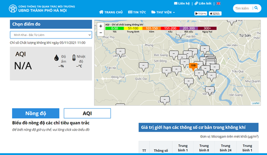
Task: Open the Thư viện dropdown menu
Action: click(x=163, y=12)
